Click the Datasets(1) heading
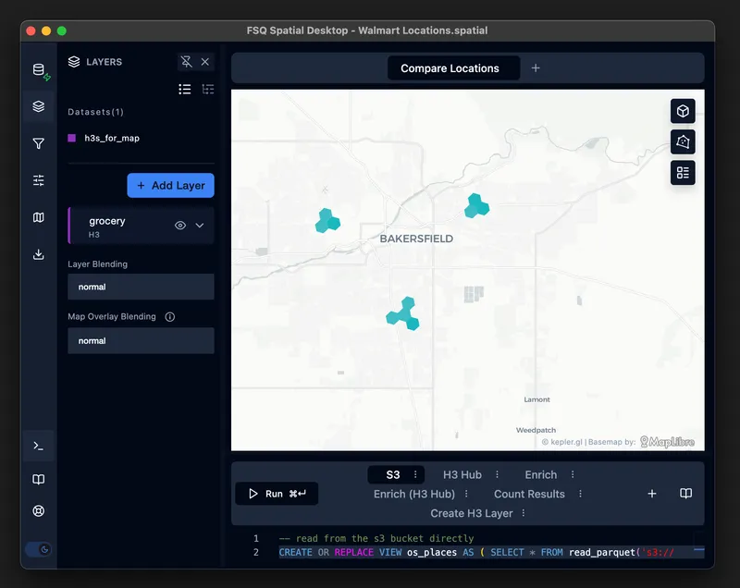740x588 pixels. point(96,112)
